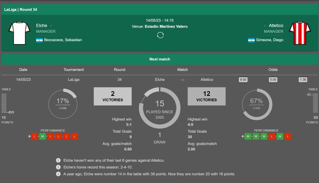319x183 pixels.
Task: Click venue Estadio Martínez Valero
Action: (x=166, y=27)
